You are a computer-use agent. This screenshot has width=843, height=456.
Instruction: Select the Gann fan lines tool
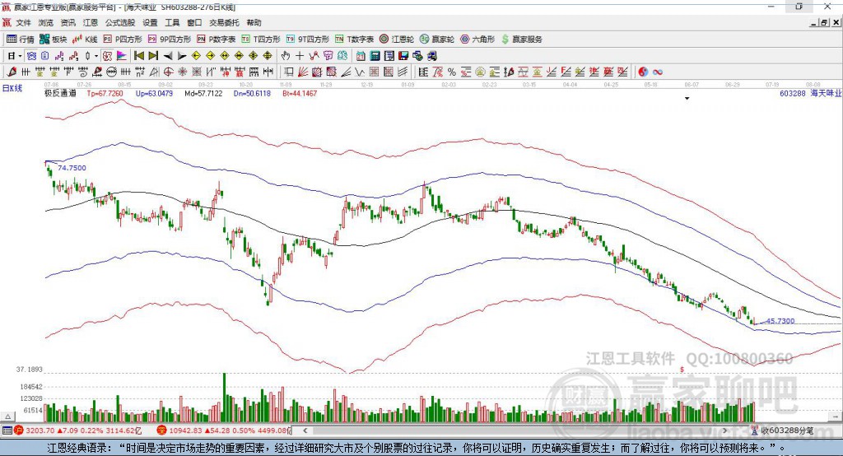tap(302, 72)
